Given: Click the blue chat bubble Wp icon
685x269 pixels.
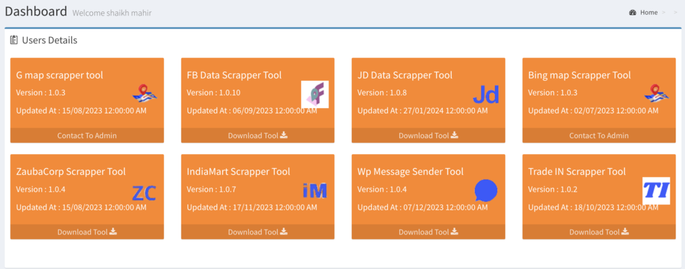Looking at the screenshot, I should 486,190.
